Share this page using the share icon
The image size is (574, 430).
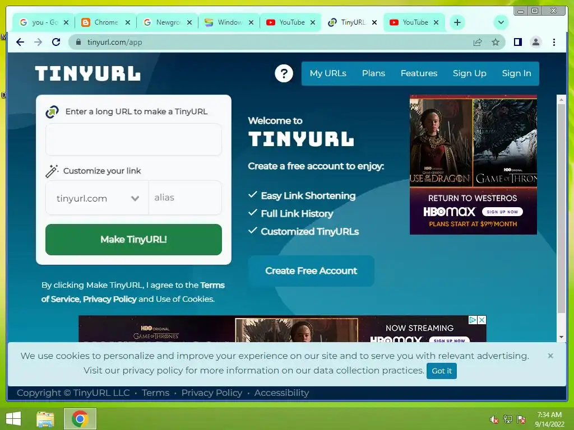[478, 42]
